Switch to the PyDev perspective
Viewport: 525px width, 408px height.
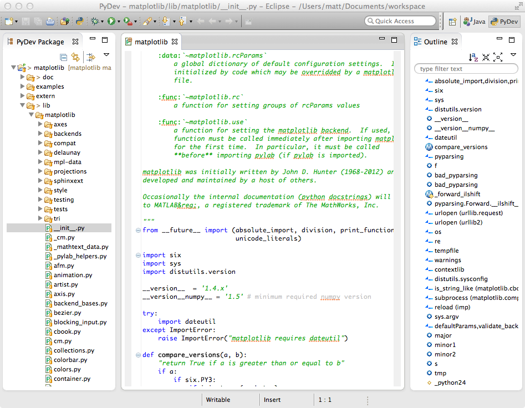click(504, 22)
